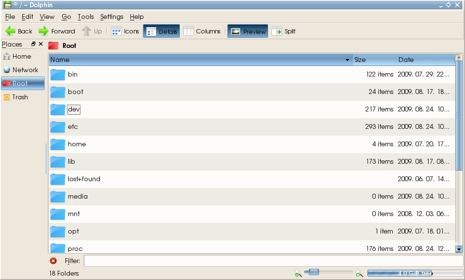Select Network in the Places panel
This screenshot has height=280, width=465.
point(23,70)
